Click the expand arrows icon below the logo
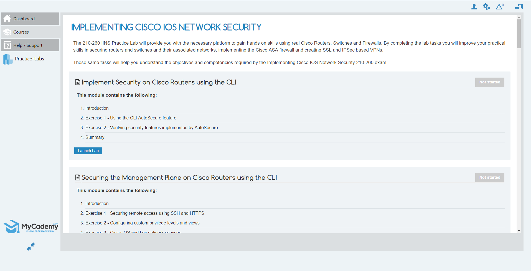 tap(31, 246)
